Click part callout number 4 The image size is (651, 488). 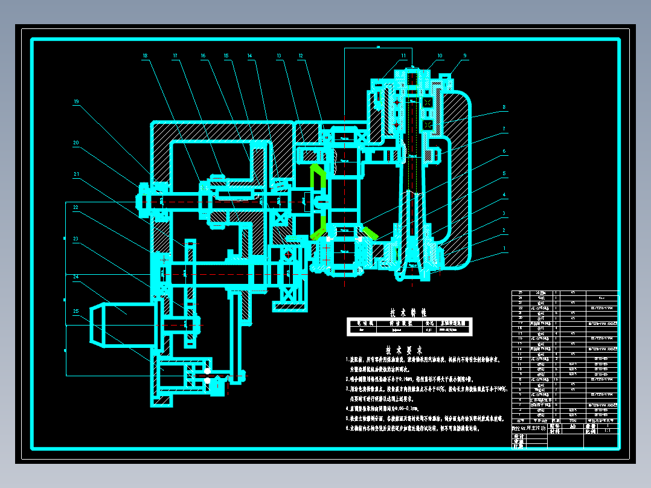tap(504, 194)
